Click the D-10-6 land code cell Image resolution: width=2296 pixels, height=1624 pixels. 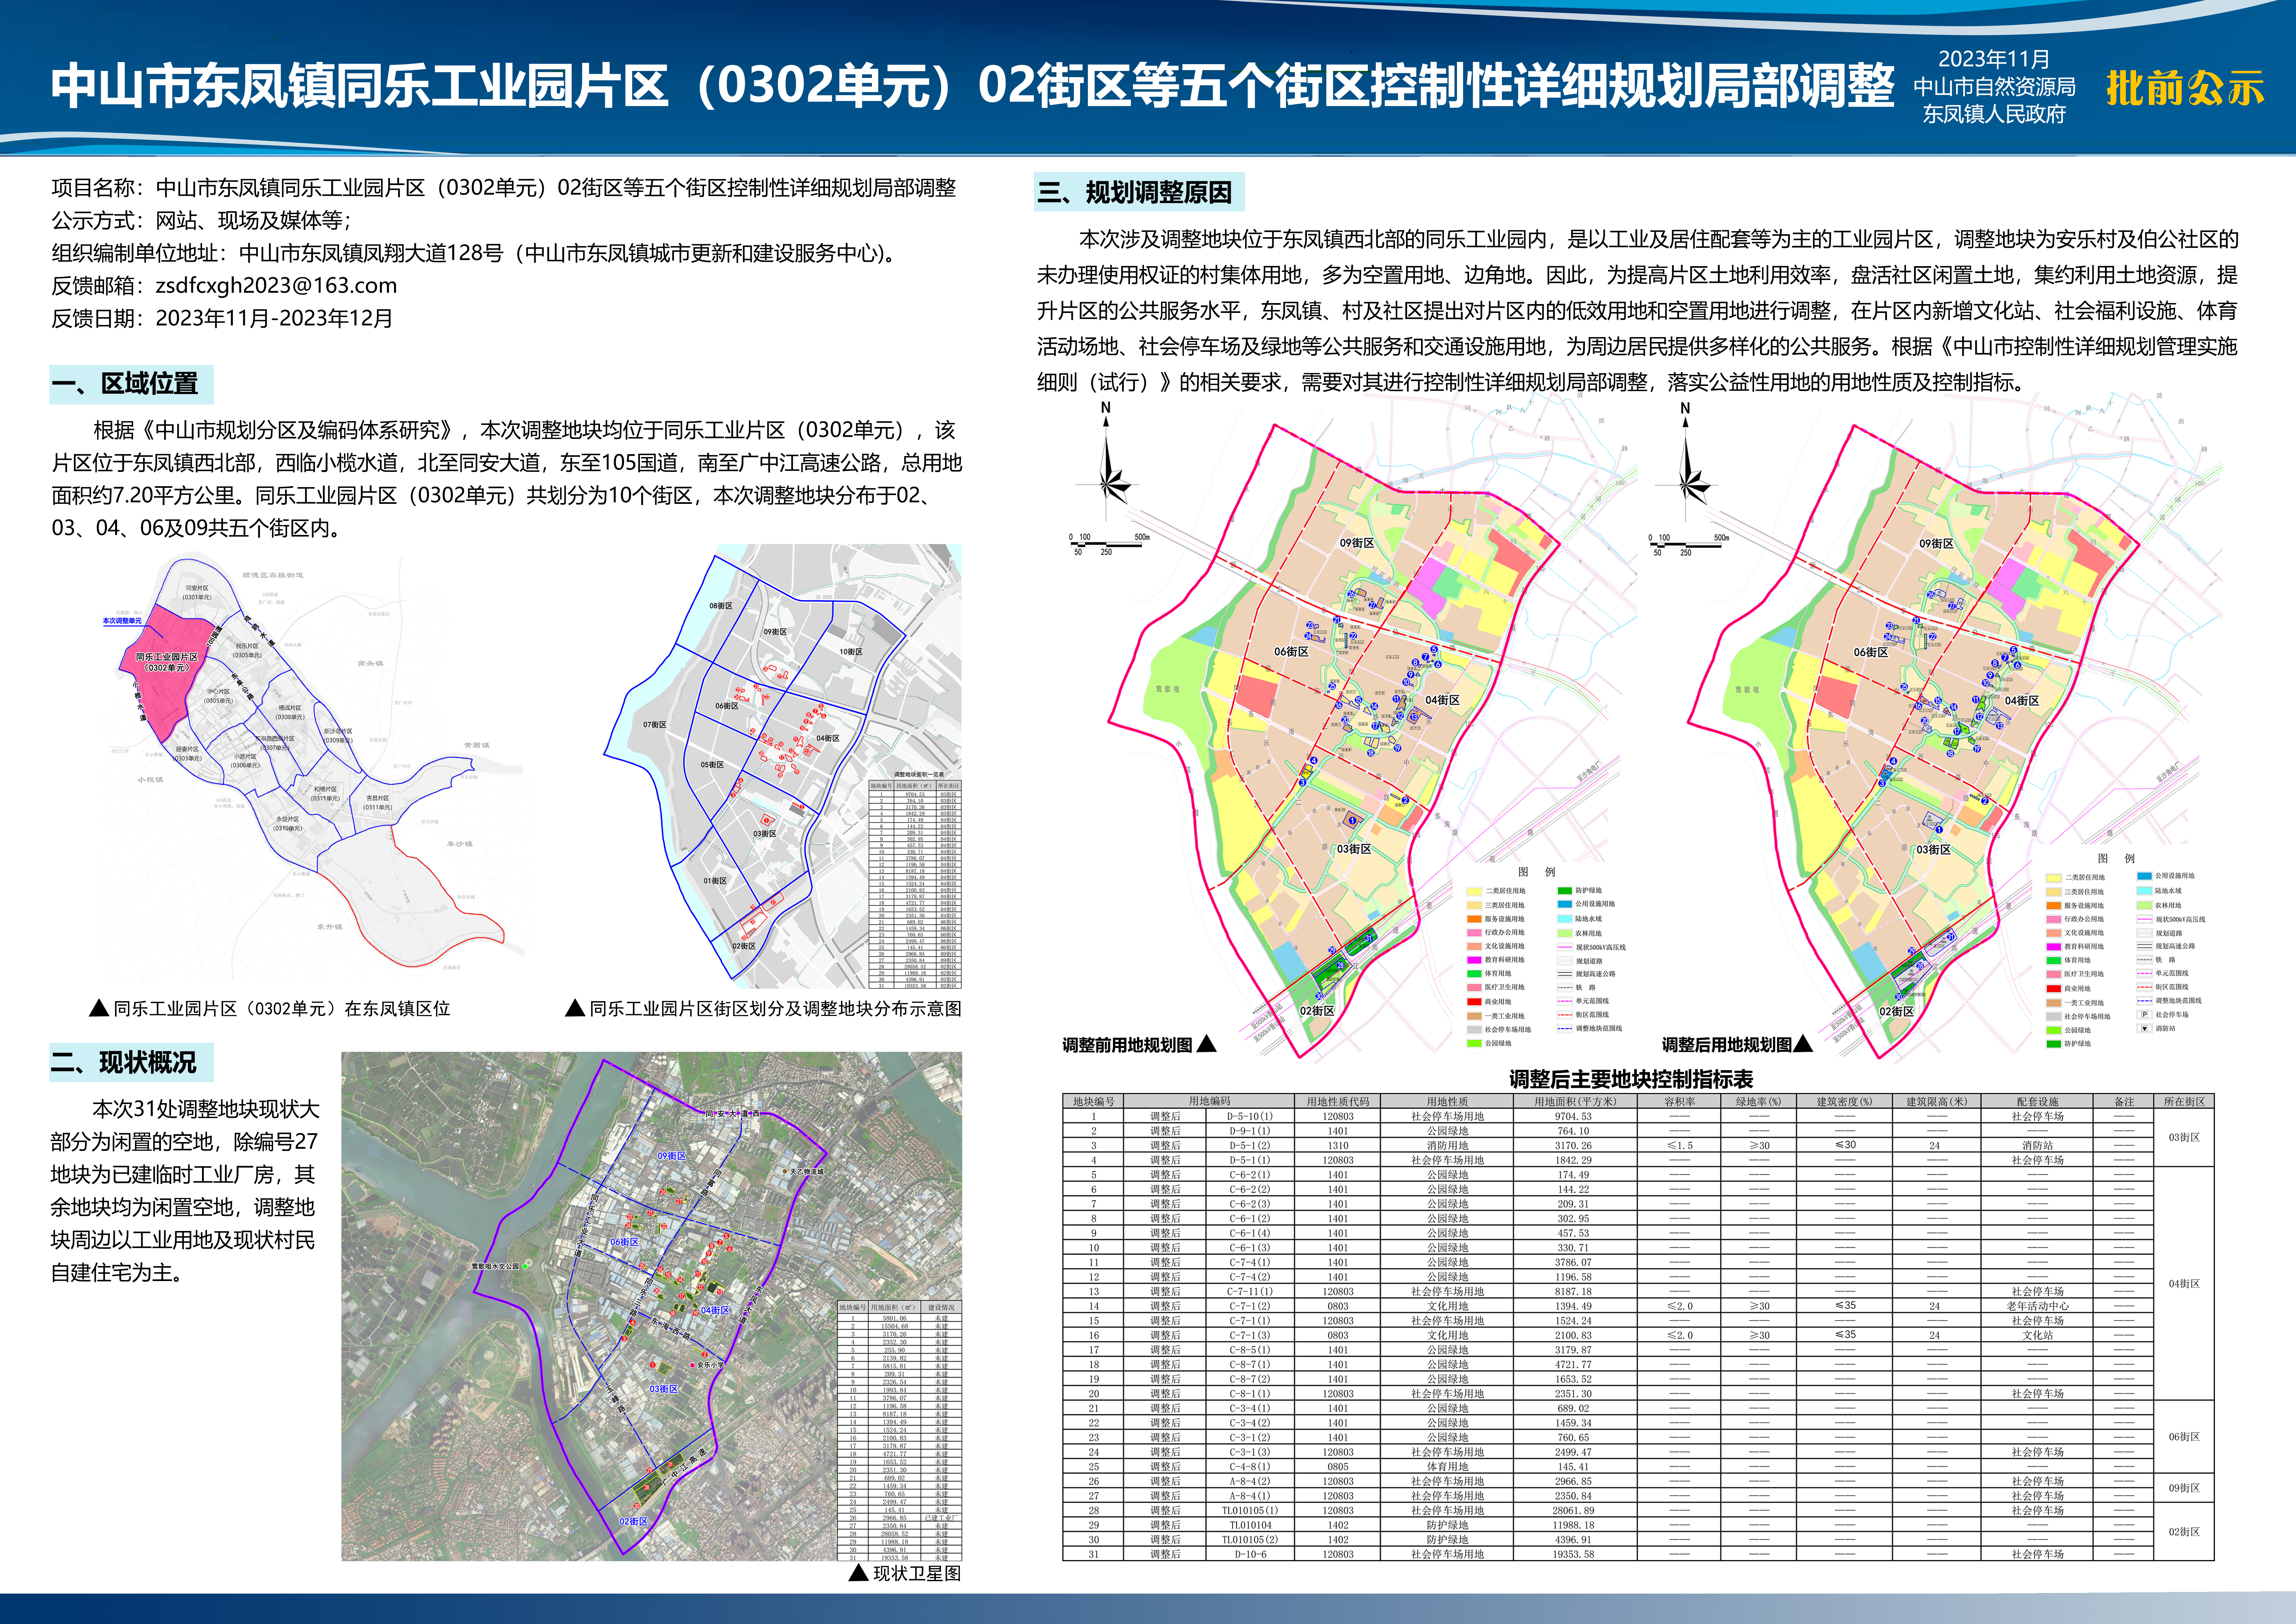(1250, 1554)
